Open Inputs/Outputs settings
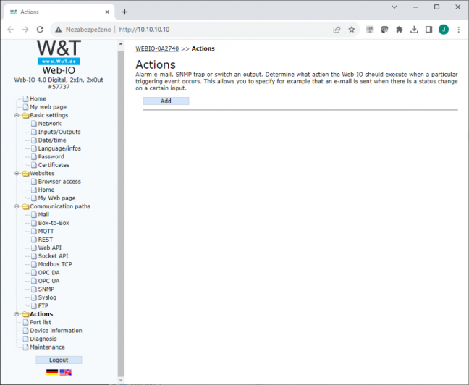The width and height of the screenshot is (469, 385). (59, 132)
